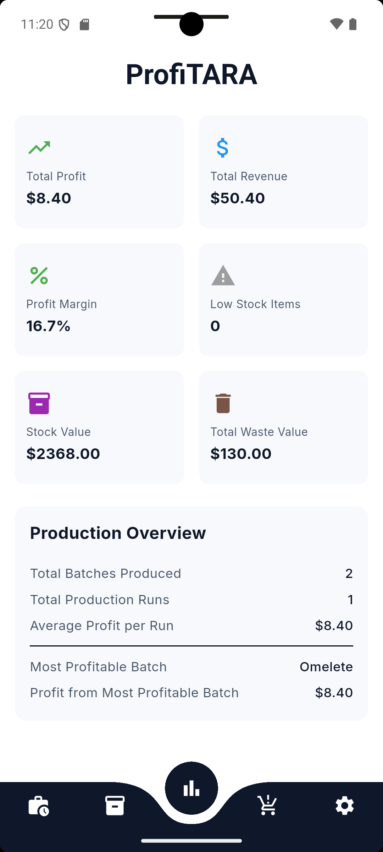Open the Total Revenue card

point(283,172)
